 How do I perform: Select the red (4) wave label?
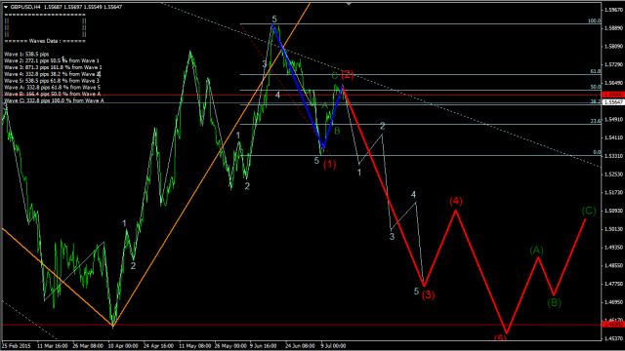(x=456, y=201)
